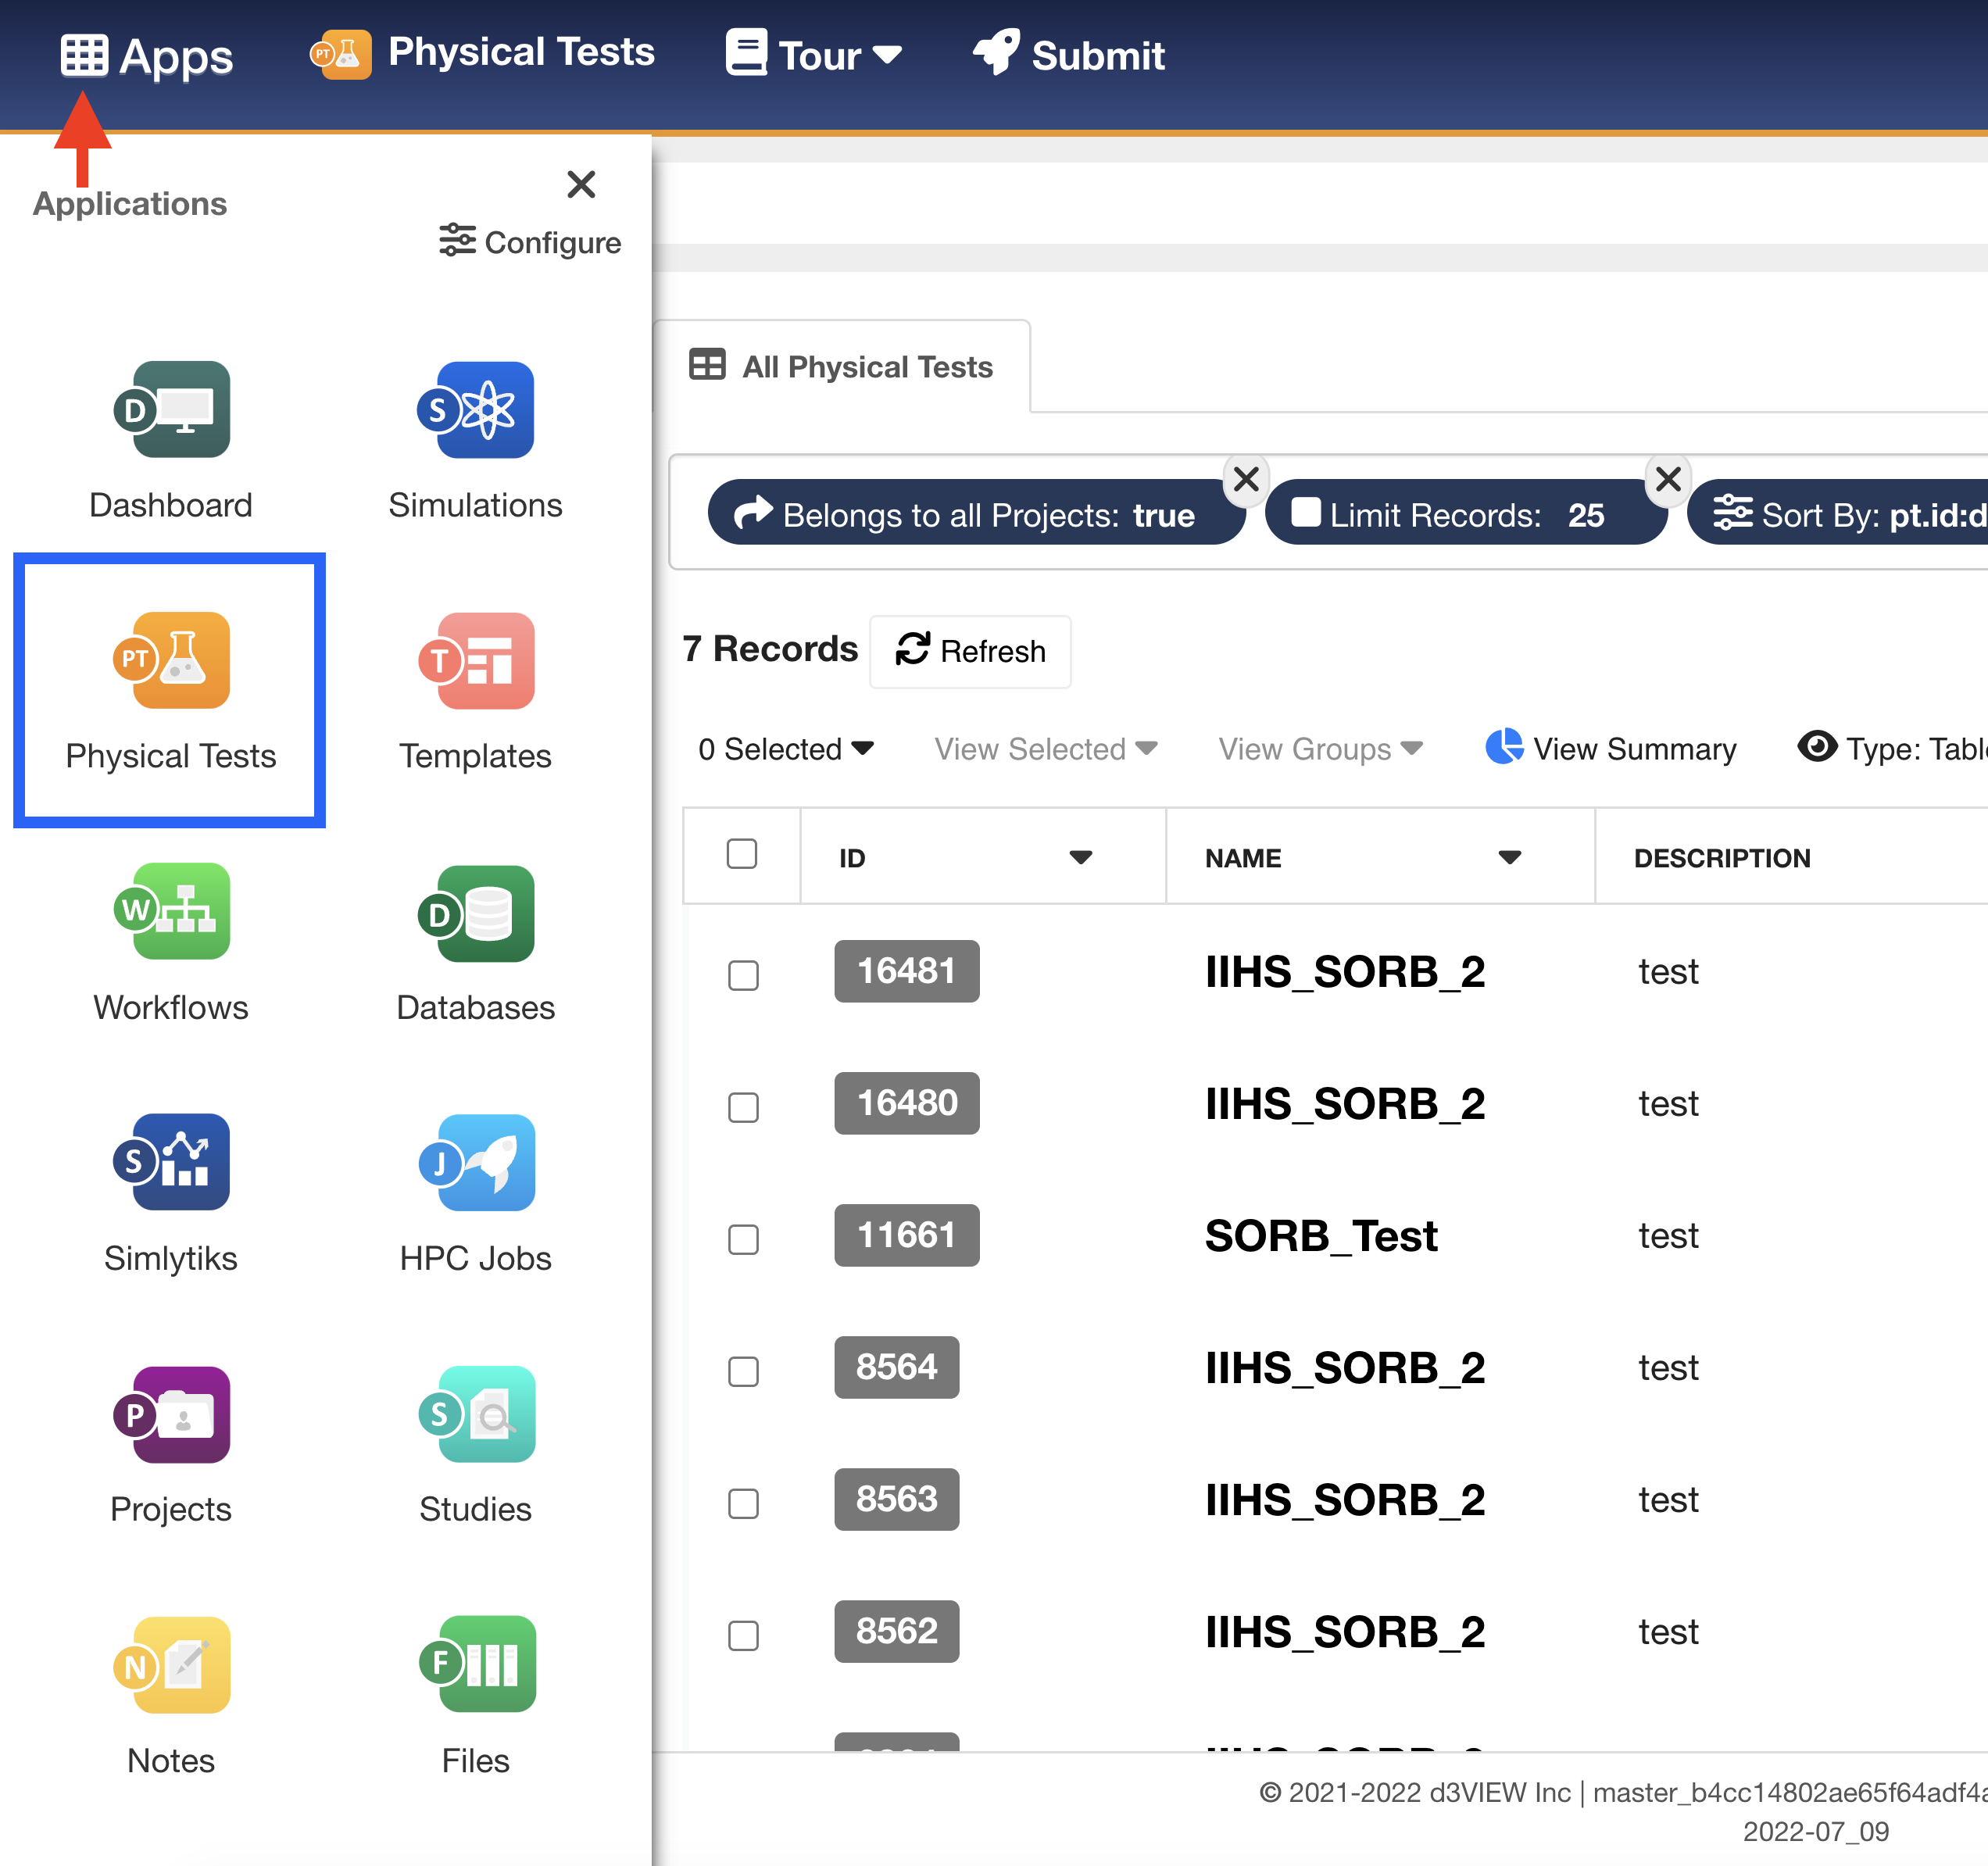Click the Physical Tests flask icon in navbar
Image resolution: width=1988 pixels, height=1866 pixels.
[340, 54]
